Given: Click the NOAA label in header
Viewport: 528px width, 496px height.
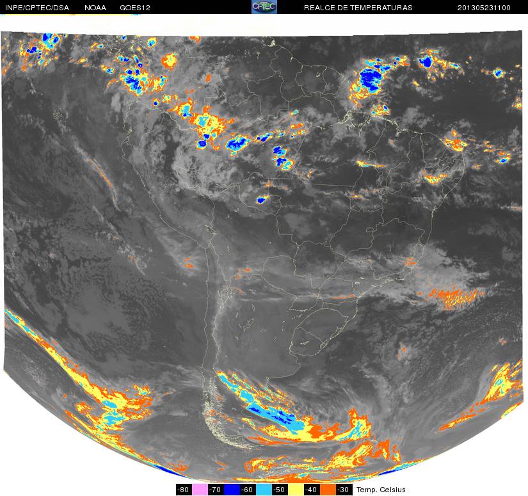Looking at the screenshot, I should coord(95,8).
